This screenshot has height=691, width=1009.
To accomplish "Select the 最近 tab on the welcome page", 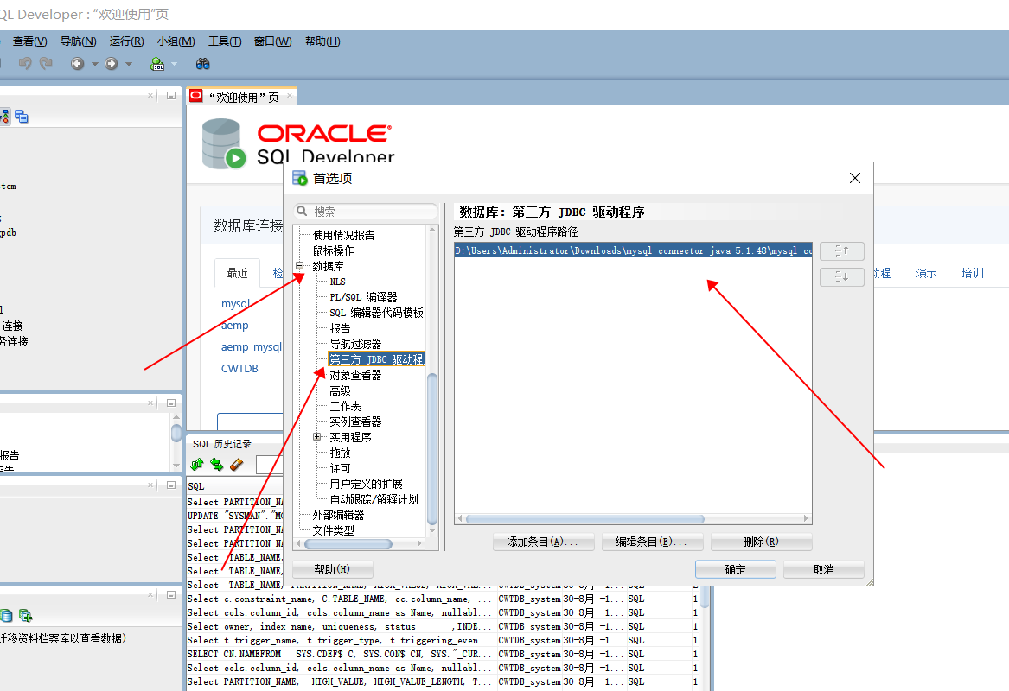I will (x=237, y=273).
